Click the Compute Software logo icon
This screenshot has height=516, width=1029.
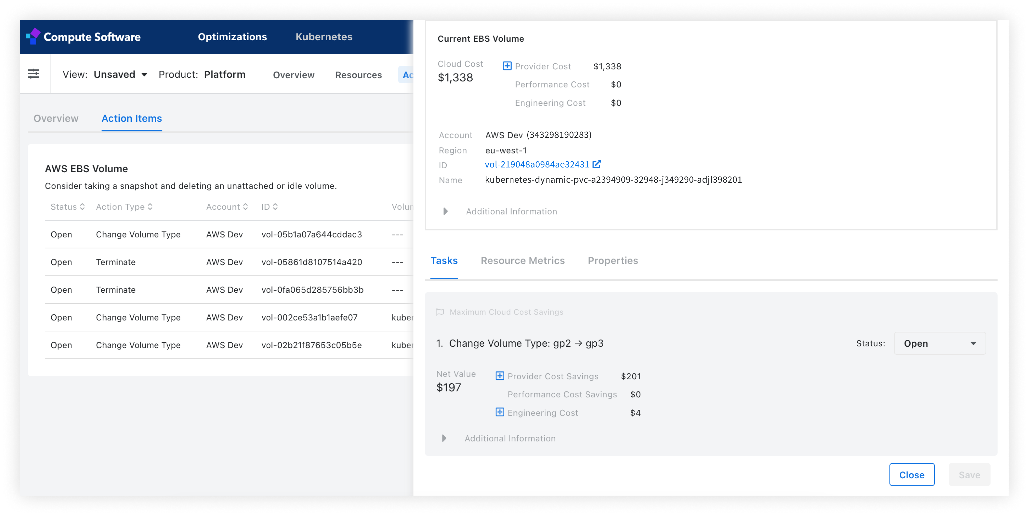pos(33,36)
